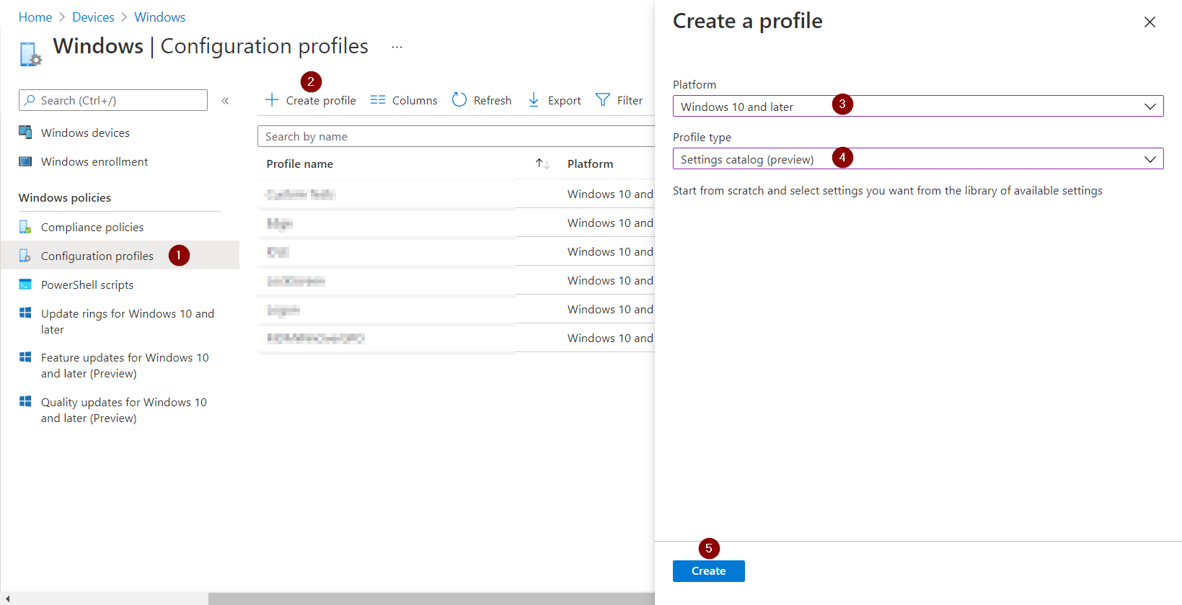Click the Feature updates Windows logo icon
The image size is (1182, 605).
coord(25,357)
